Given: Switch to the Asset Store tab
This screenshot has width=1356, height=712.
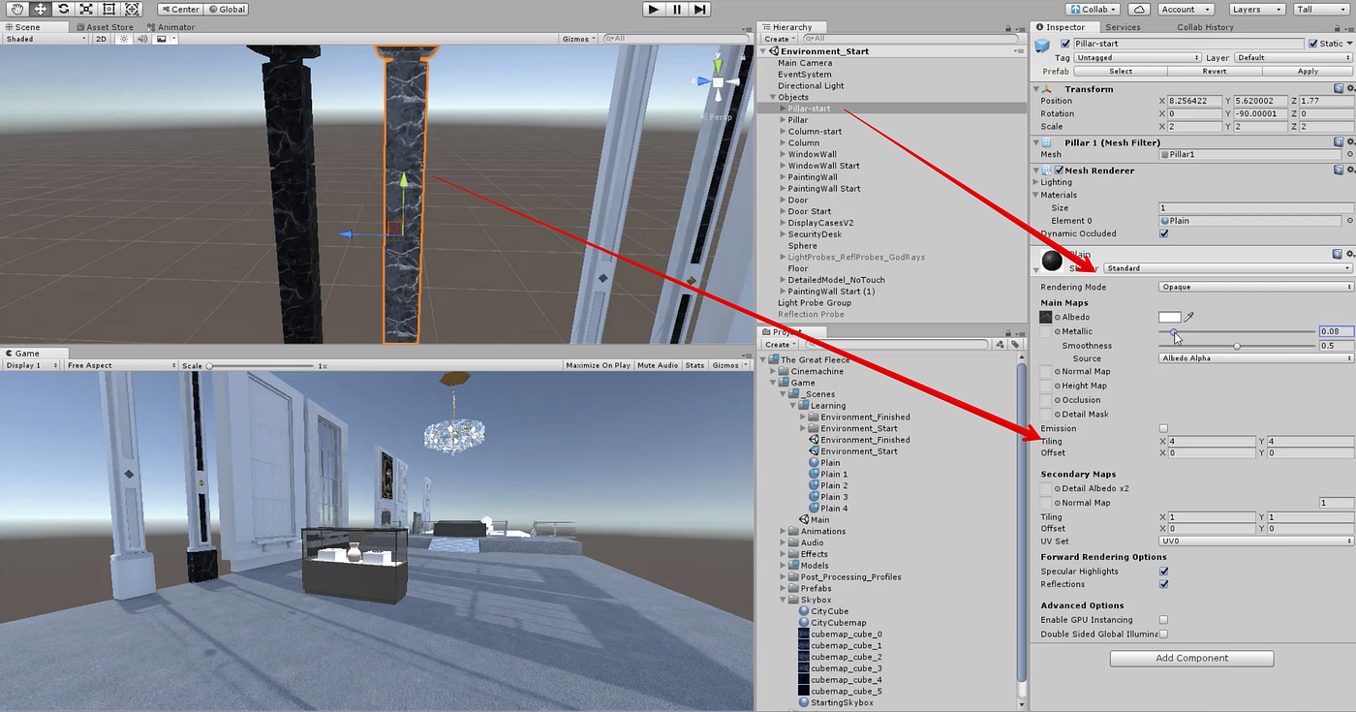Looking at the screenshot, I should (106, 27).
